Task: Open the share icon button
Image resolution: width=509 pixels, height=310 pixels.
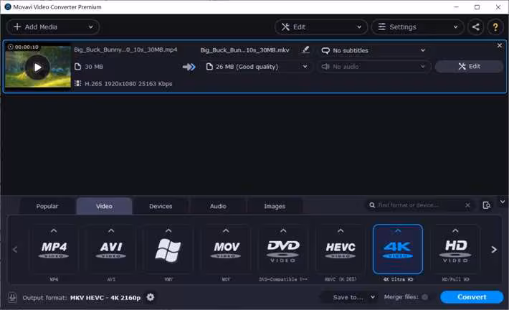Action: pos(475,27)
